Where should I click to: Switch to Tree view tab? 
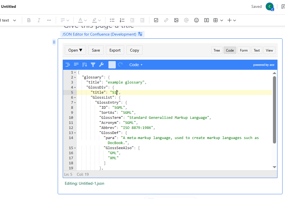(217, 50)
